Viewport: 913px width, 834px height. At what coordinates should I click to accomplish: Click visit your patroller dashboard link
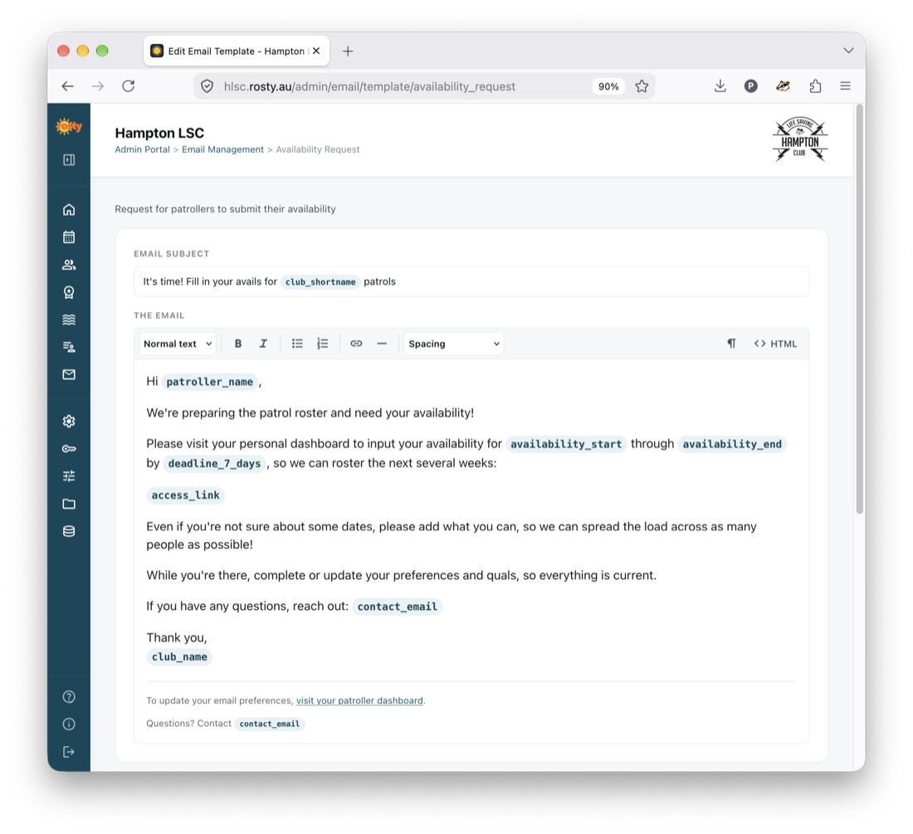tap(359, 700)
